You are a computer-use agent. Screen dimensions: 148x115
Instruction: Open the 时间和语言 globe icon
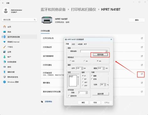(4, 62)
